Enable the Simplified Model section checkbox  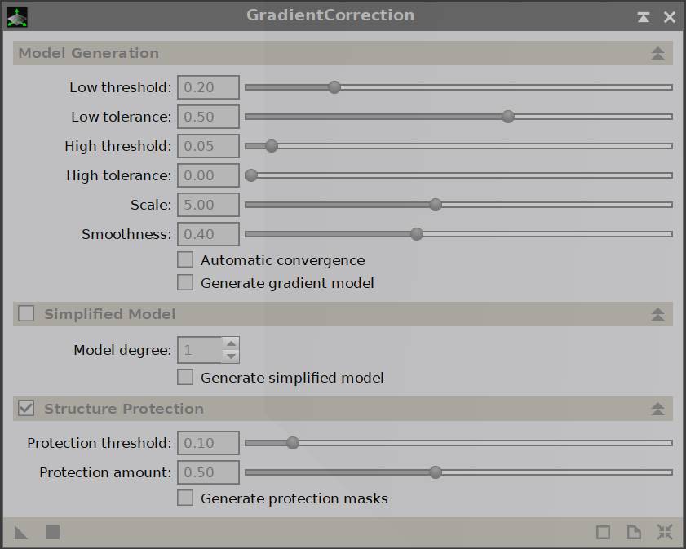tap(26, 313)
